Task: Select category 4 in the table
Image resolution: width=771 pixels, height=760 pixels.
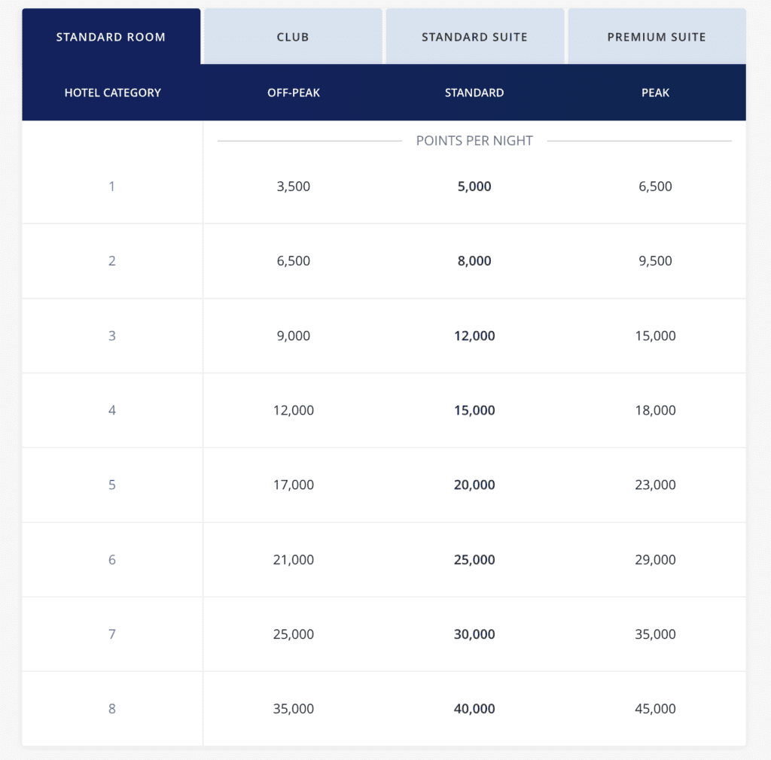Action: coord(111,410)
